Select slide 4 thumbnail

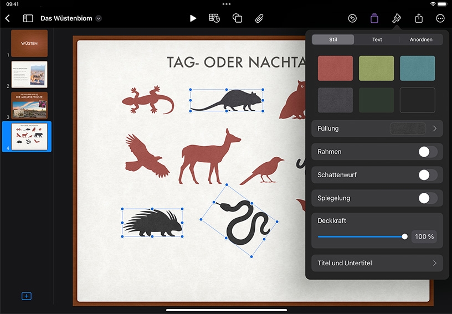[x=29, y=137]
